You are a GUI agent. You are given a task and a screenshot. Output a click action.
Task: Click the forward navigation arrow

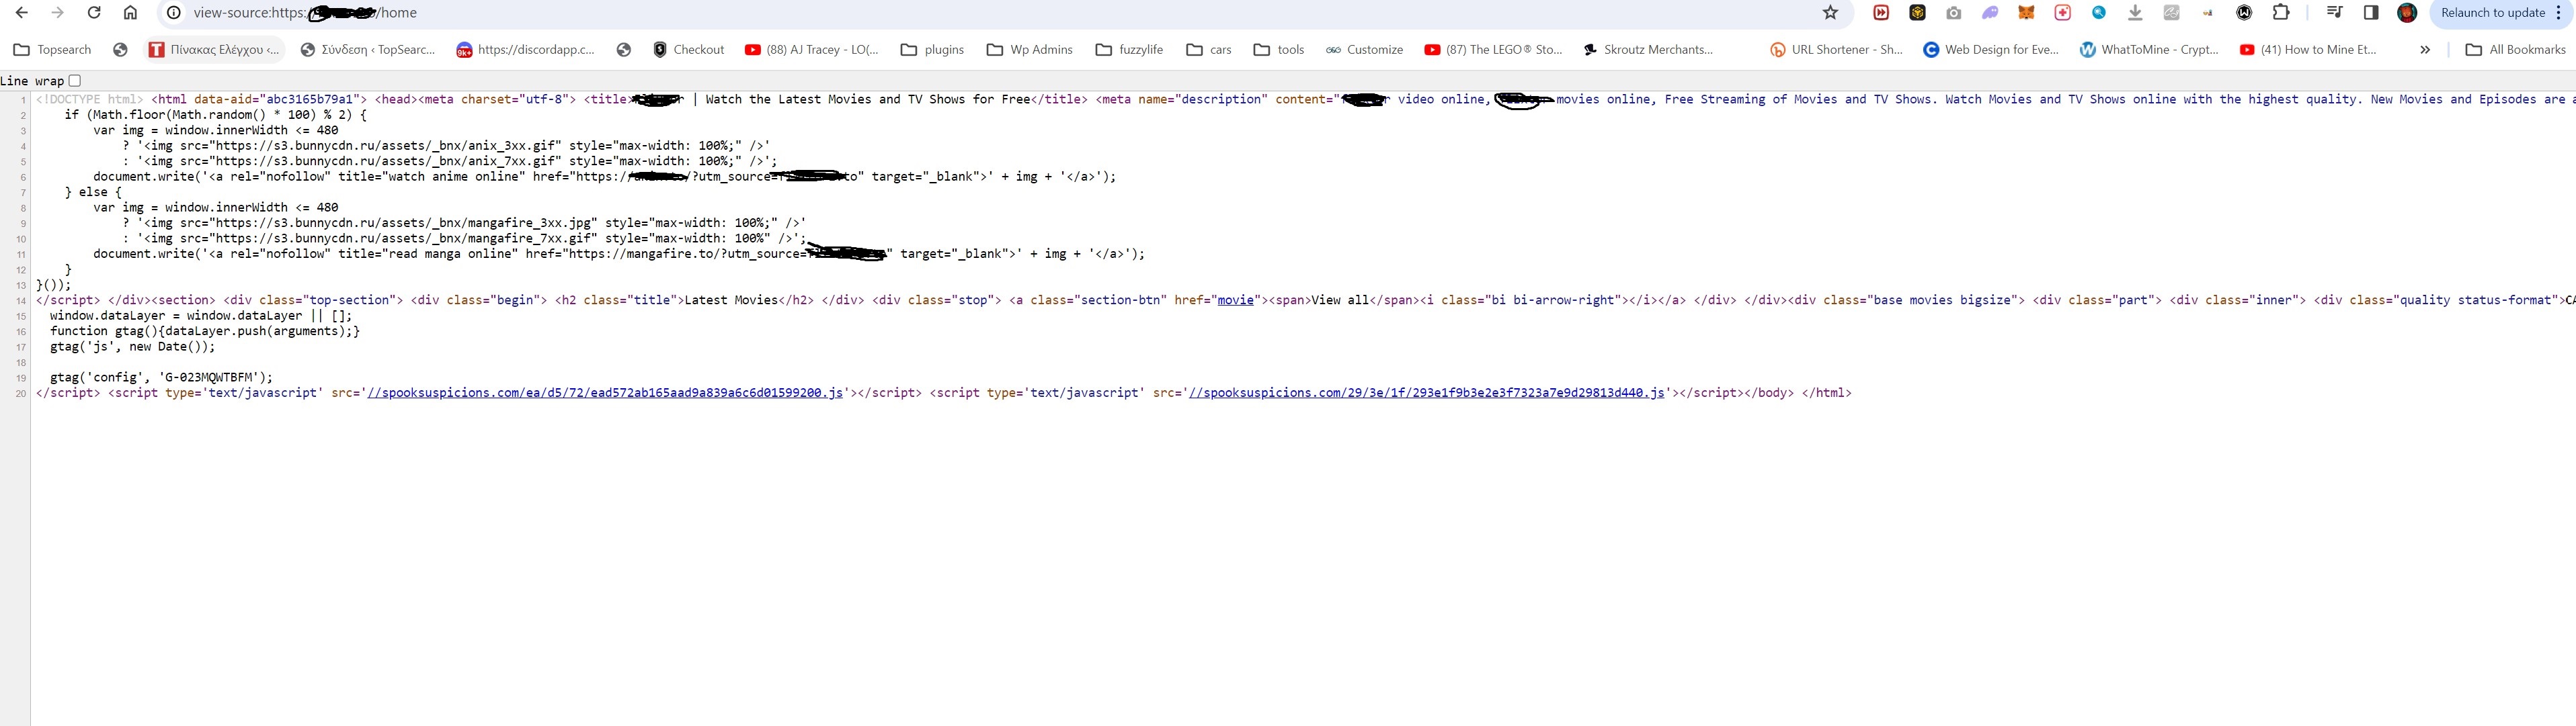click(57, 13)
